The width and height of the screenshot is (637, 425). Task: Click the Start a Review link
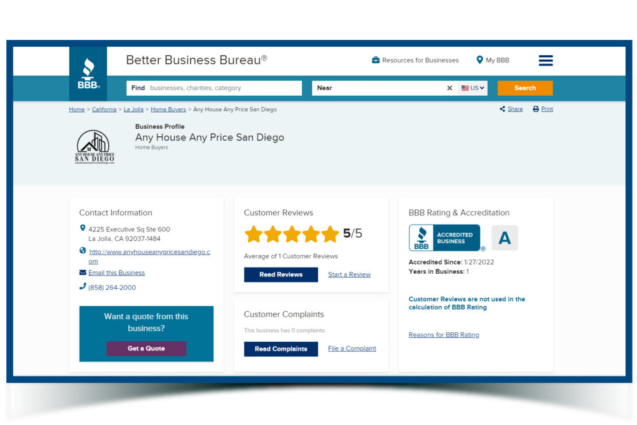(x=350, y=274)
